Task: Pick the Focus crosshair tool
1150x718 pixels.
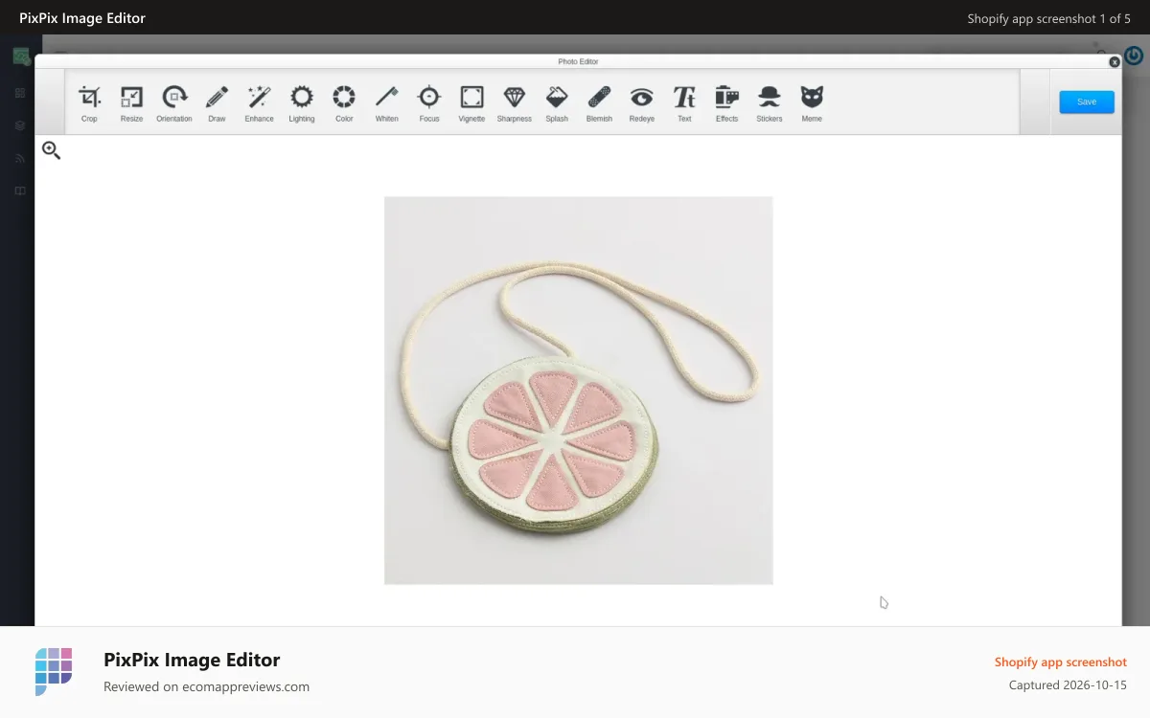Action: pos(429,103)
